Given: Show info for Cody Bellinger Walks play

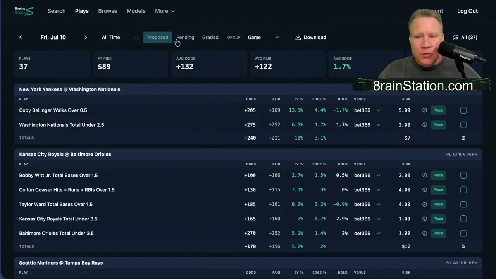Looking at the screenshot, I should coord(424,110).
